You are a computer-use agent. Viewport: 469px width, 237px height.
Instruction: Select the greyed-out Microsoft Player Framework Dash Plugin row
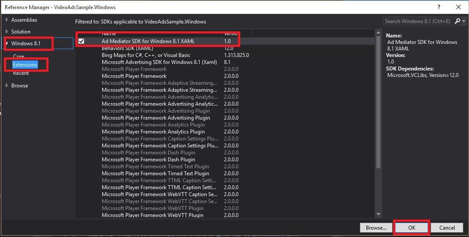pyautogui.click(x=224, y=153)
